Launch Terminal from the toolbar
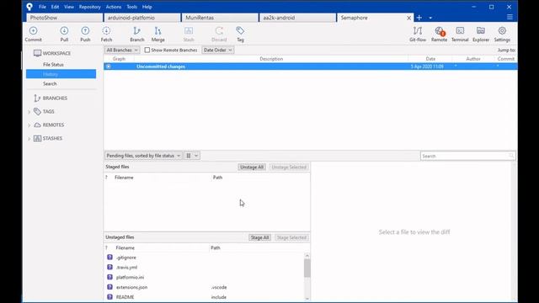Image resolution: width=539 pixels, height=303 pixels. point(460,34)
